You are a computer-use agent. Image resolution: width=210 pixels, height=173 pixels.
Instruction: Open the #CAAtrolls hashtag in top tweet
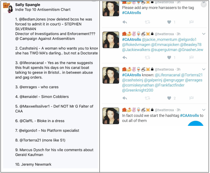[131, 13]
